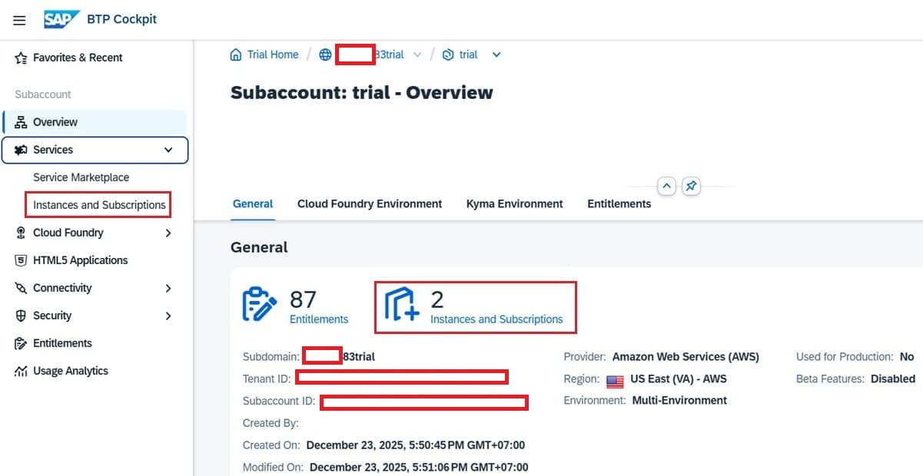This screenshot has height=476, width=923.
Task: Click the hamburger menu icon
Action: [x=19, y=20]
